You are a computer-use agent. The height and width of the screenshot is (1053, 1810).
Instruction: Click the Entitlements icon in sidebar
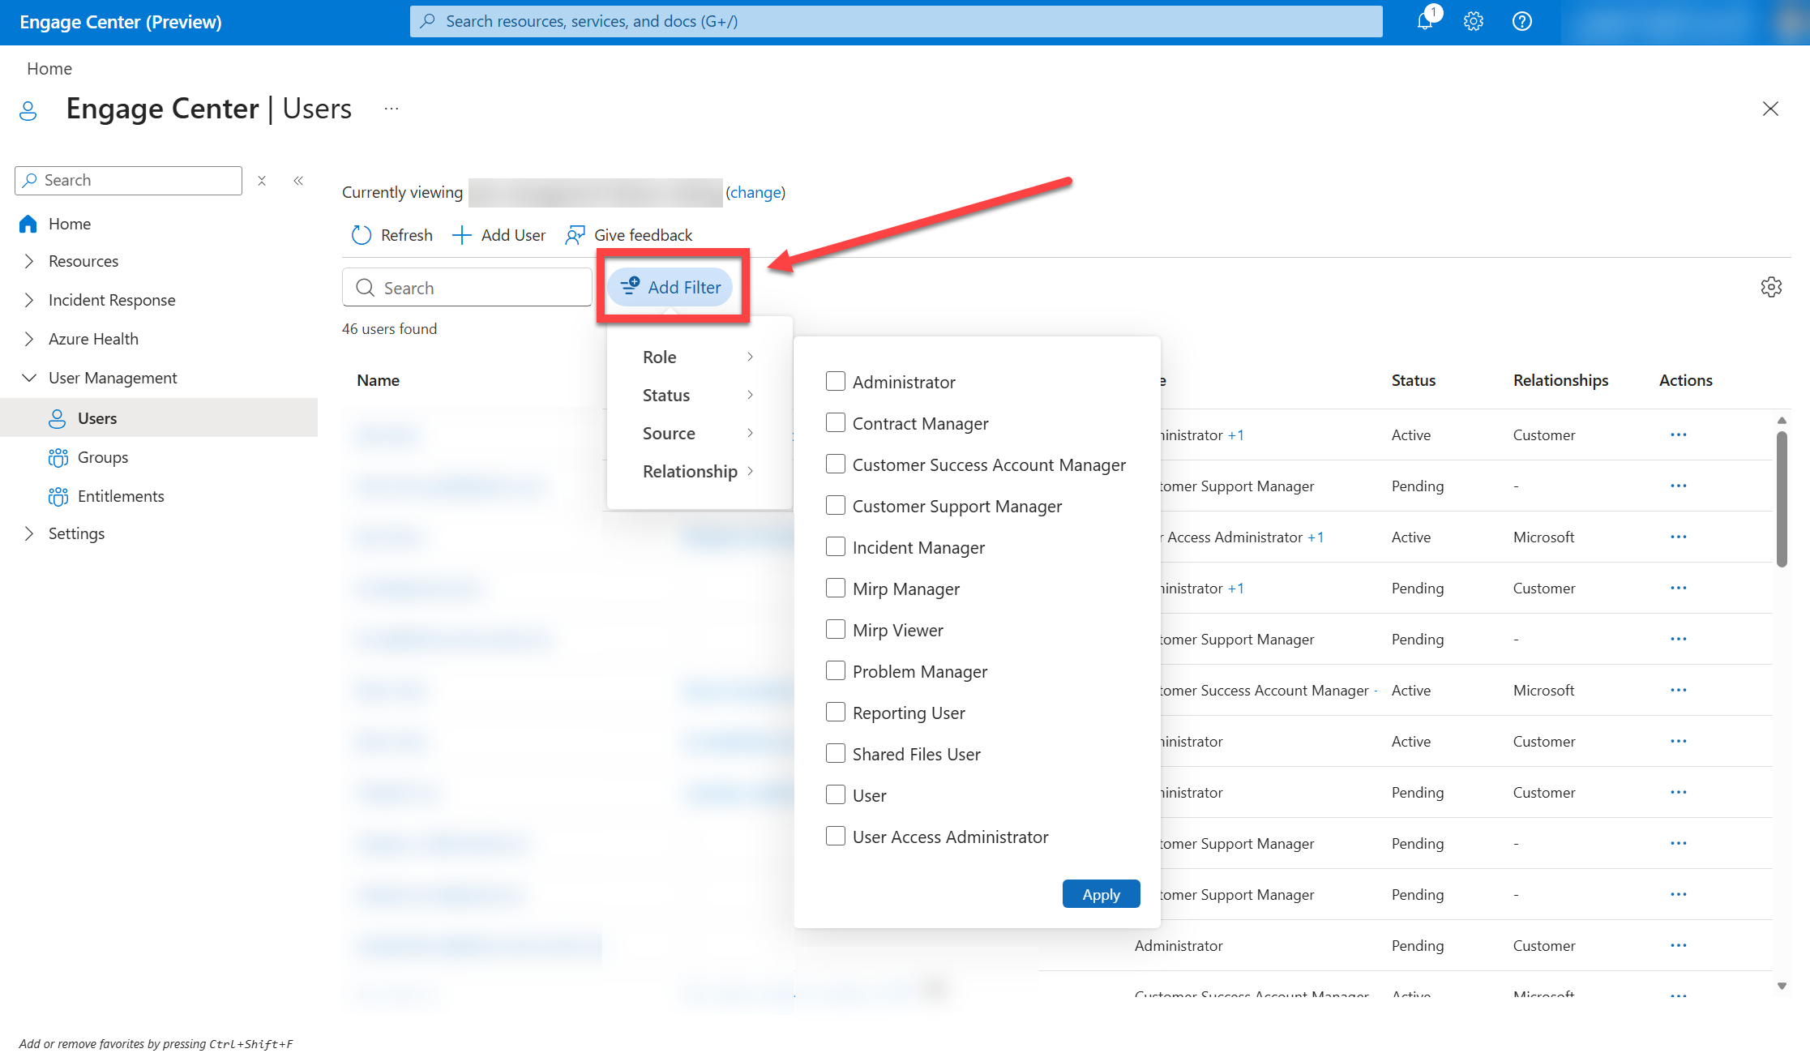[58, 496]
